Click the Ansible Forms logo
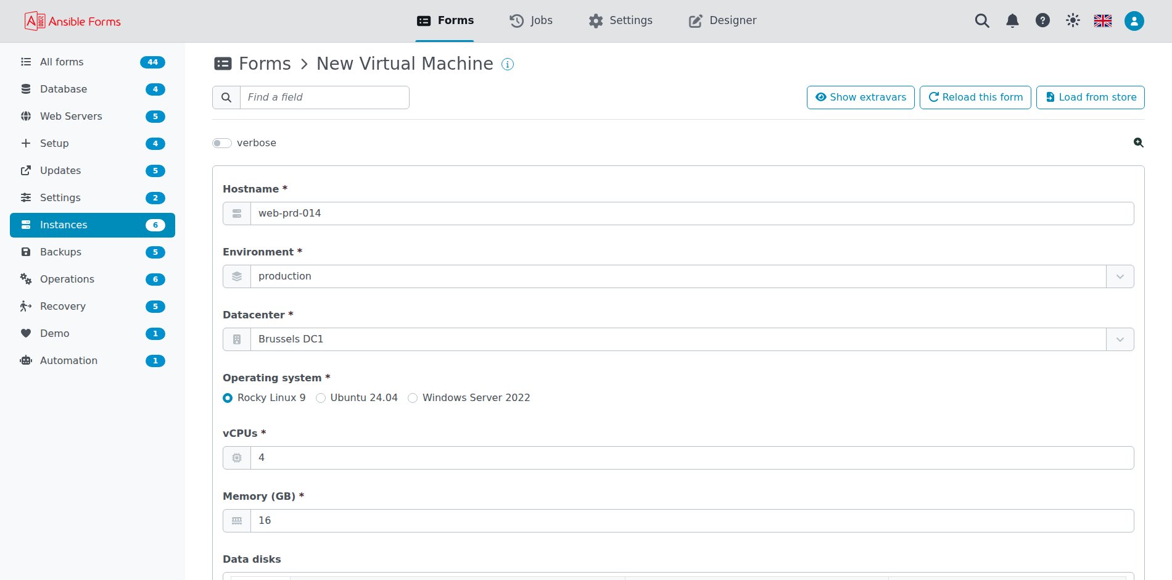1172x580 pixels. click(x=73, y=21)
